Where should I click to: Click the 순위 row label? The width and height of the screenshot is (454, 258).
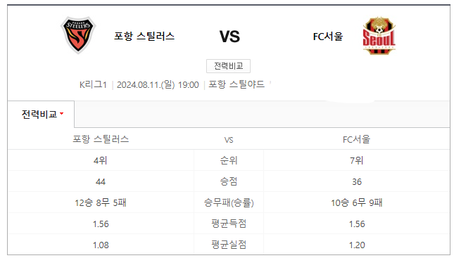point(229,160)
